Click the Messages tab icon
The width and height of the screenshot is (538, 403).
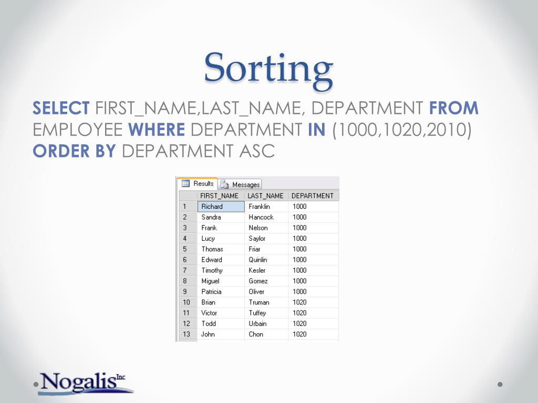click(225, 184)
